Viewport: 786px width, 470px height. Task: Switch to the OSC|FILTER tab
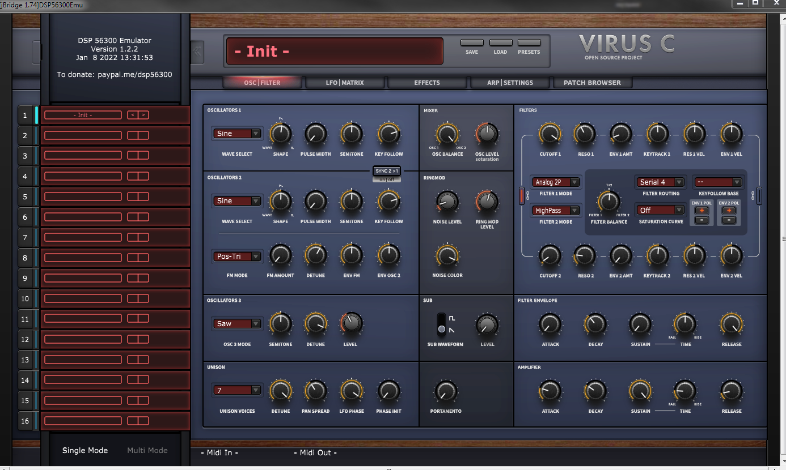262,83
